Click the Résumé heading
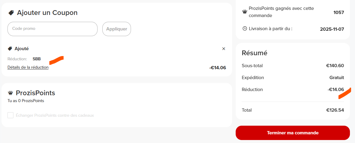 click(x=254, y=53)
